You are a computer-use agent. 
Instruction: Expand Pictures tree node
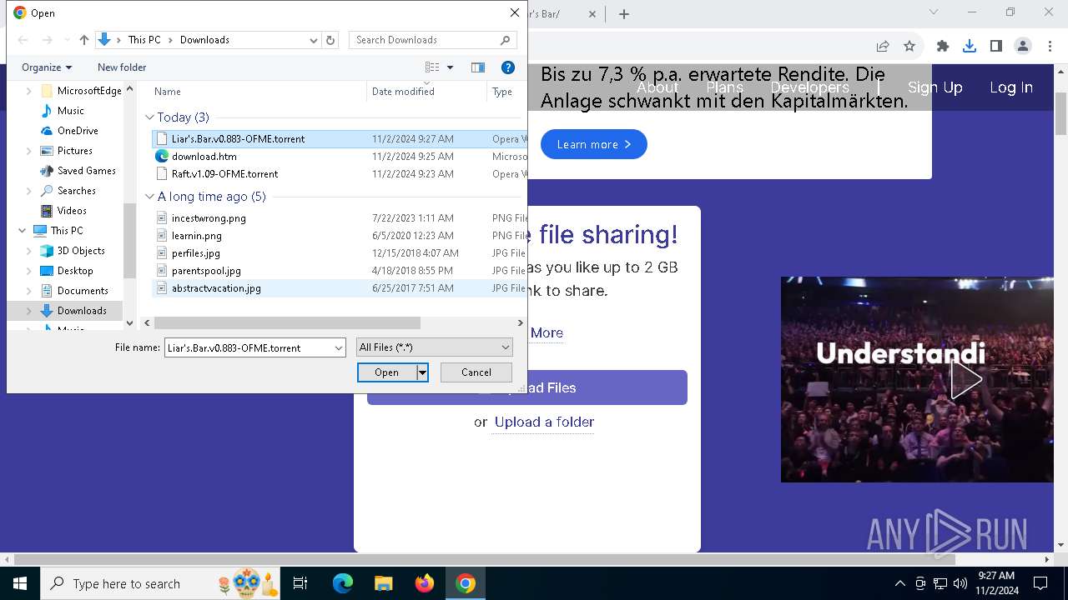(29, 151)
